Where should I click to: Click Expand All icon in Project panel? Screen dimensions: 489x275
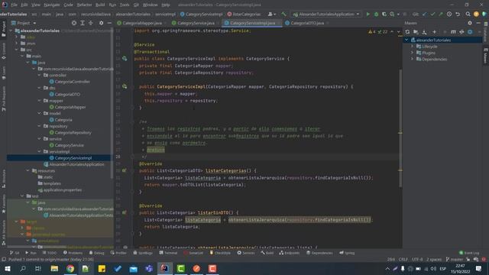tap(83, 23)
